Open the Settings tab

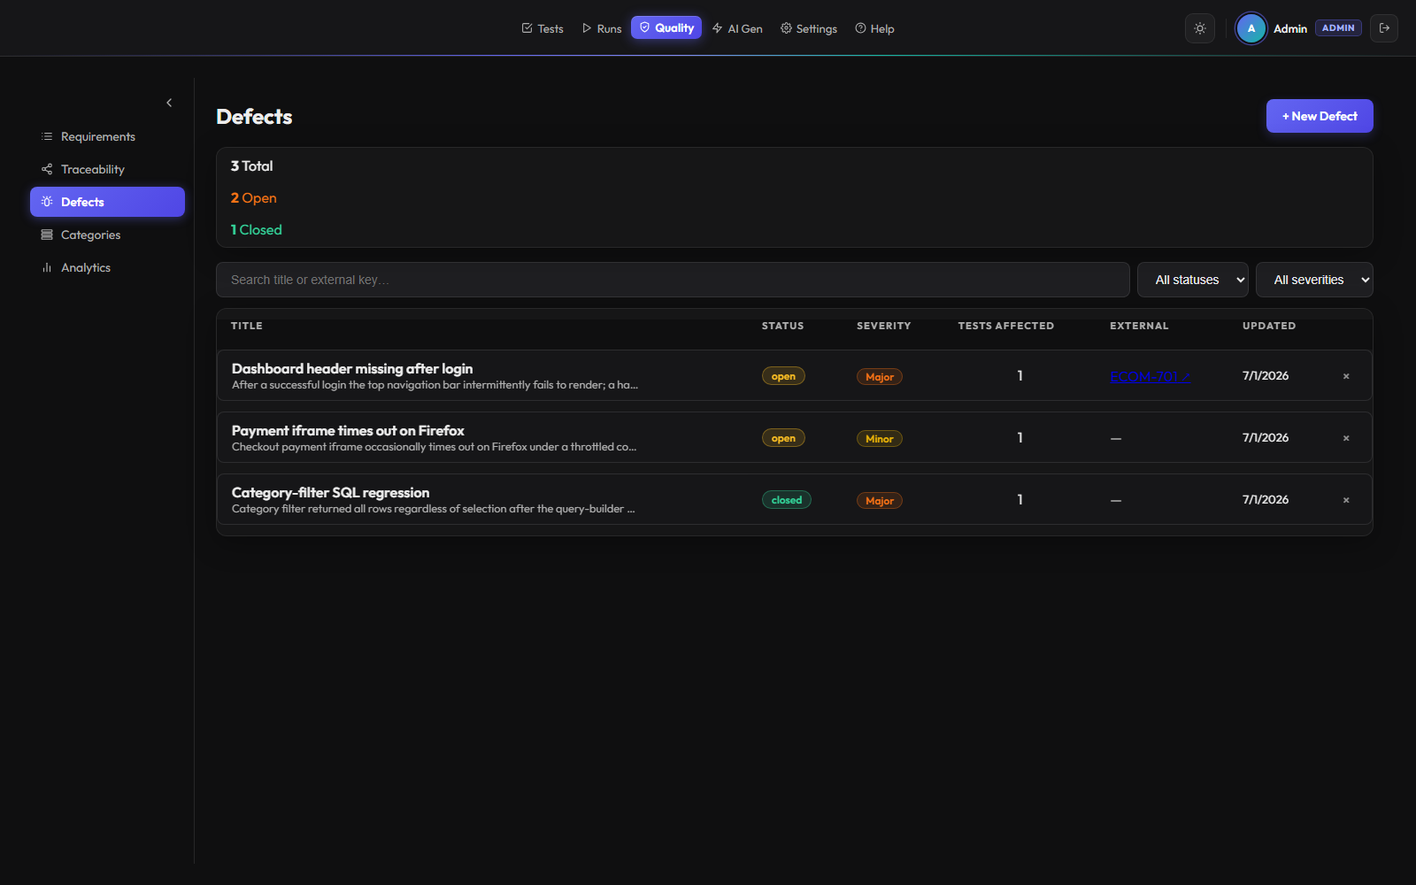[809, 28]
